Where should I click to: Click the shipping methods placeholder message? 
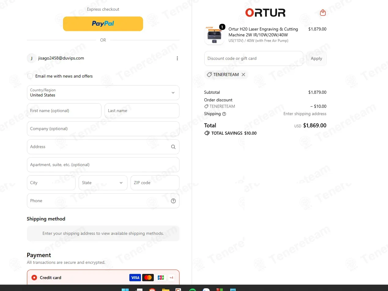click(103, 233)
